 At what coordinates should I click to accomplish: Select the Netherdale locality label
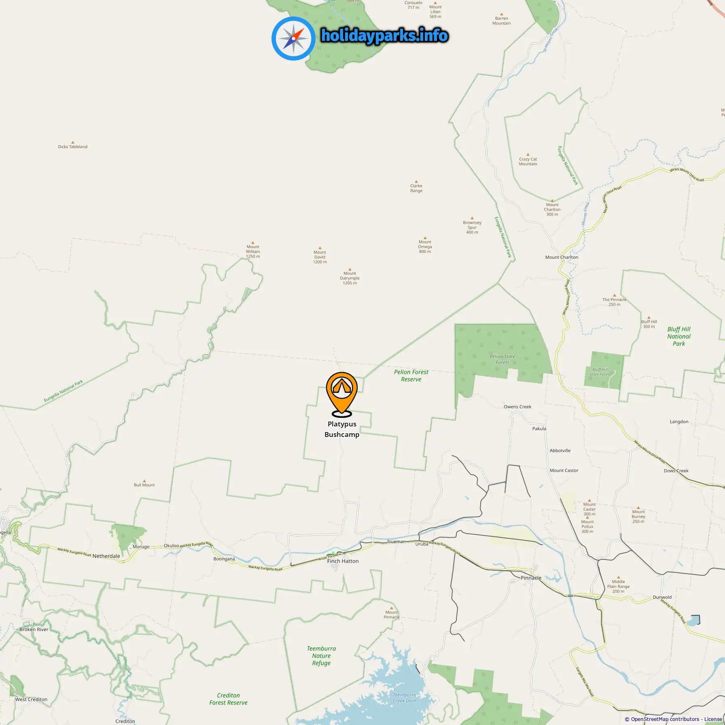[x=106, y=556]
